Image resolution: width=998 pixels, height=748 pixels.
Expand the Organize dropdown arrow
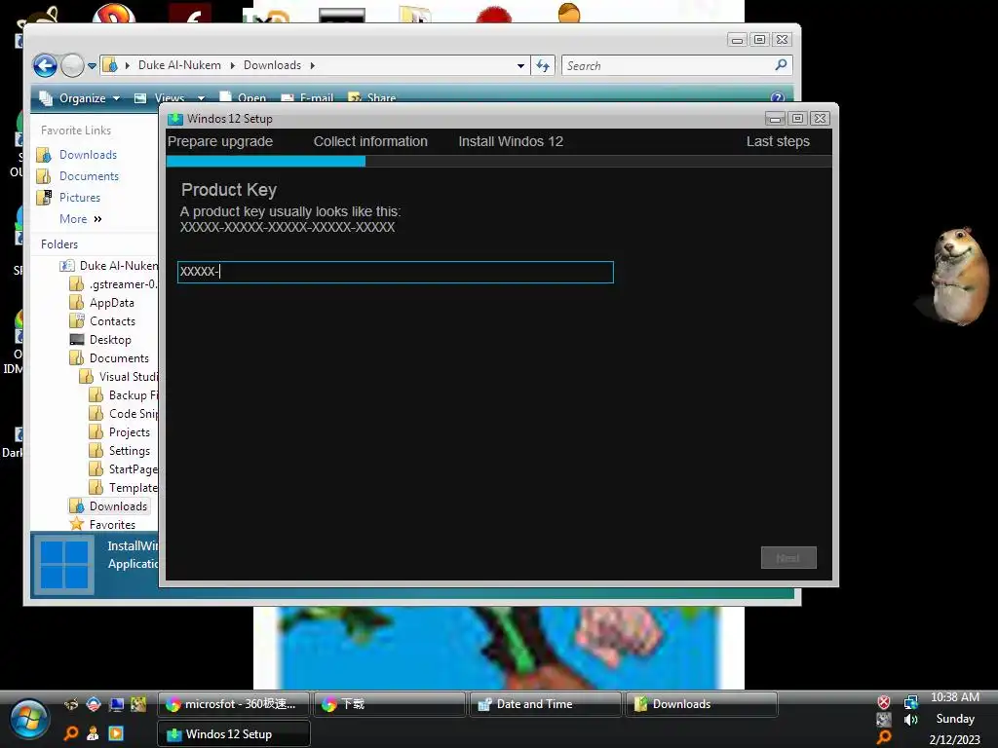(x=117, y=98)
